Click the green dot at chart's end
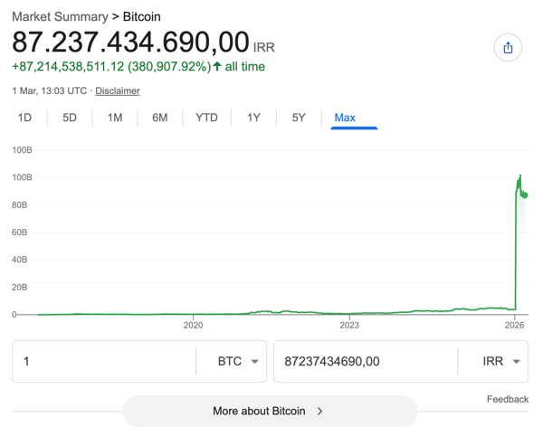The width and height of the screenshot is (543, 427). click(x=525, y=195)
